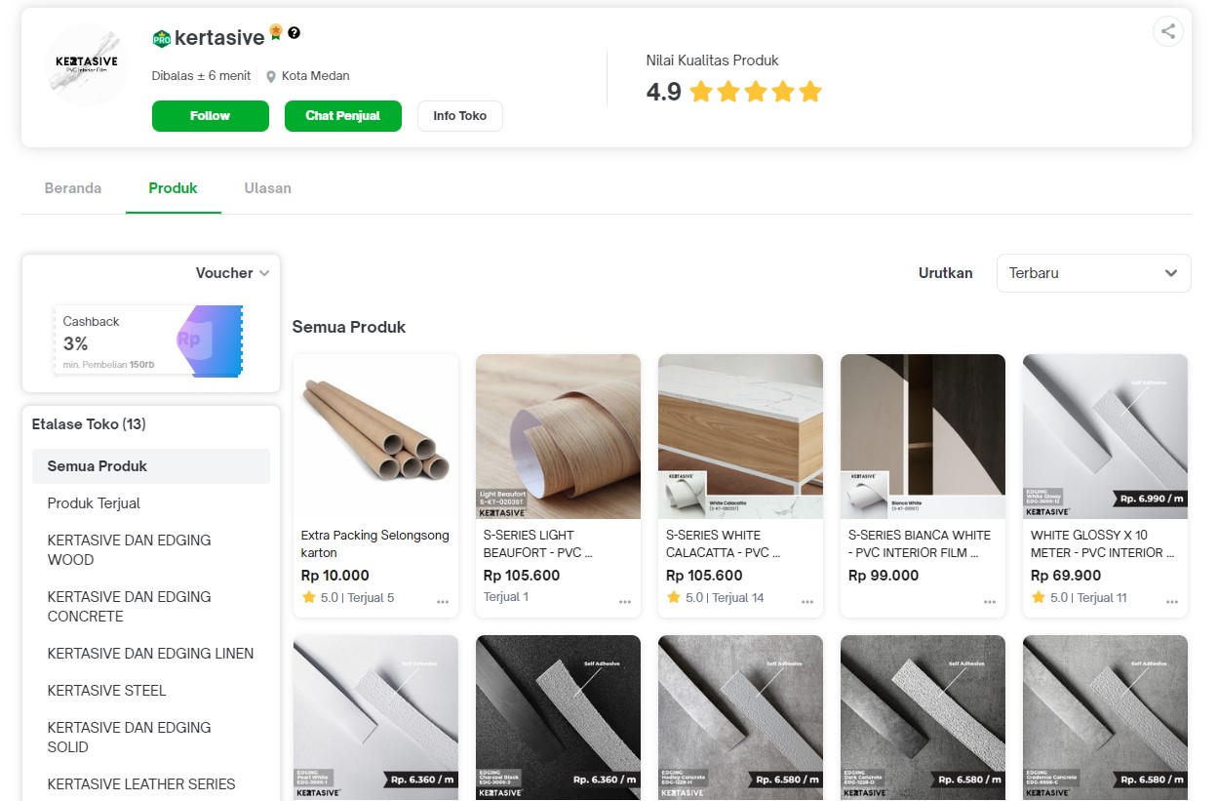Click the 4.9 quality score number
This screenshot has height=801, width=1218.
(664, 93)
